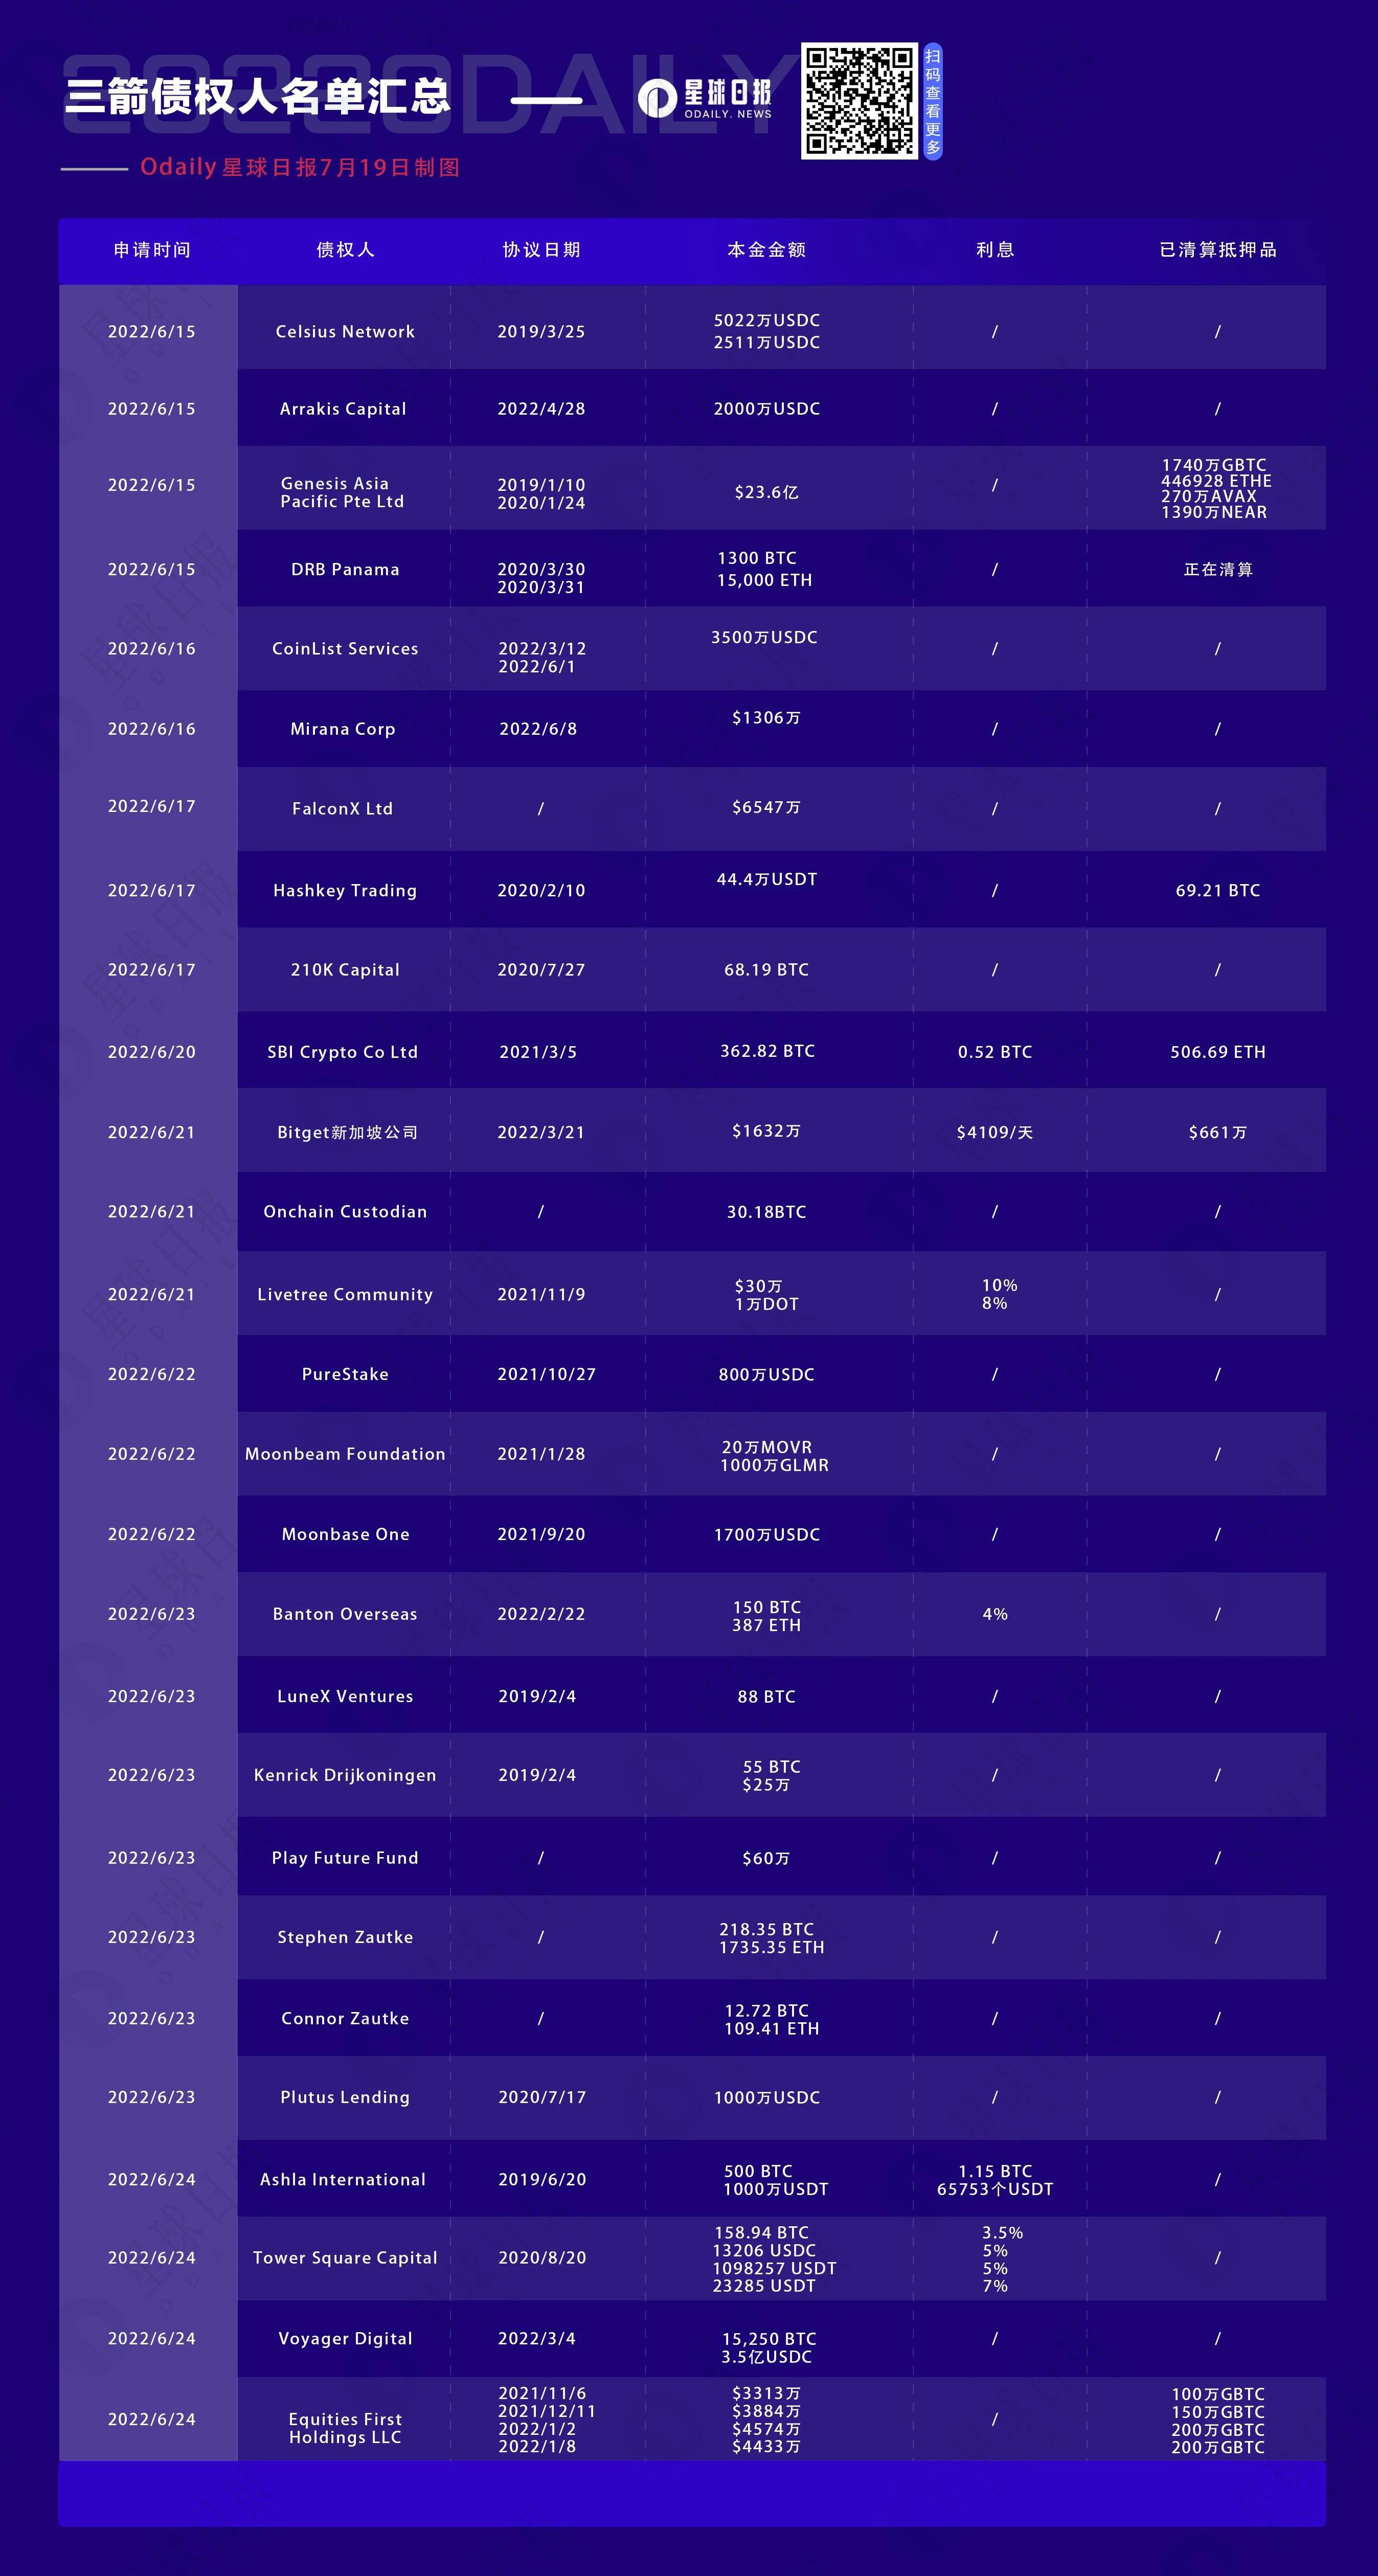Select the Genesis Asia Pacific Pte Ltd cell
The width and height of the screenshot is (1378, 2576).
click(x=342, y=493)
